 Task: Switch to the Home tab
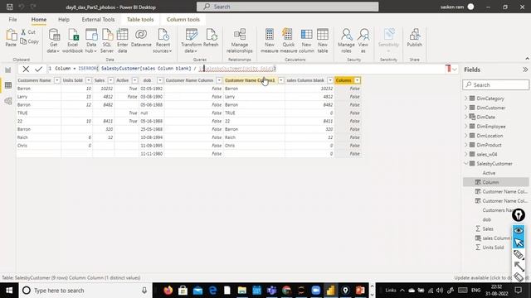point(39,20)
